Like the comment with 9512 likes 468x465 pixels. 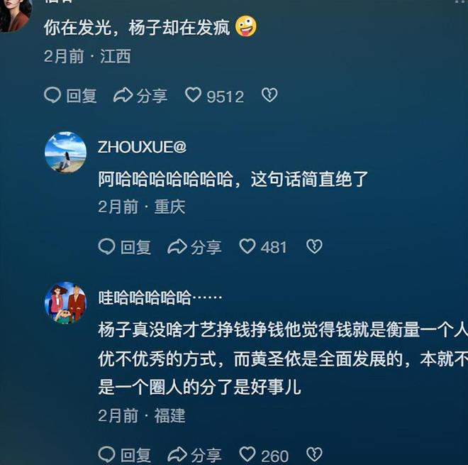click(x=214, y=96)
